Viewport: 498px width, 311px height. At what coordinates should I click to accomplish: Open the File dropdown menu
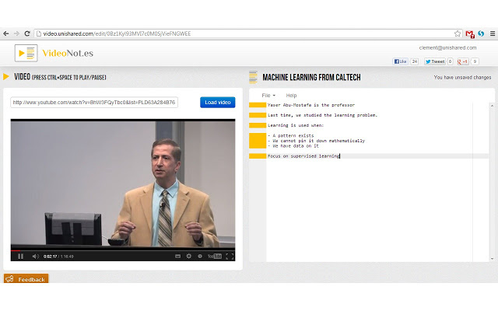268,95
